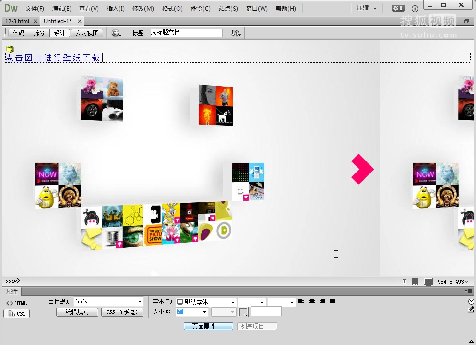Close the 12-3.html tab
The width and height of the screenshot is (476, 345).
[36, 21]
